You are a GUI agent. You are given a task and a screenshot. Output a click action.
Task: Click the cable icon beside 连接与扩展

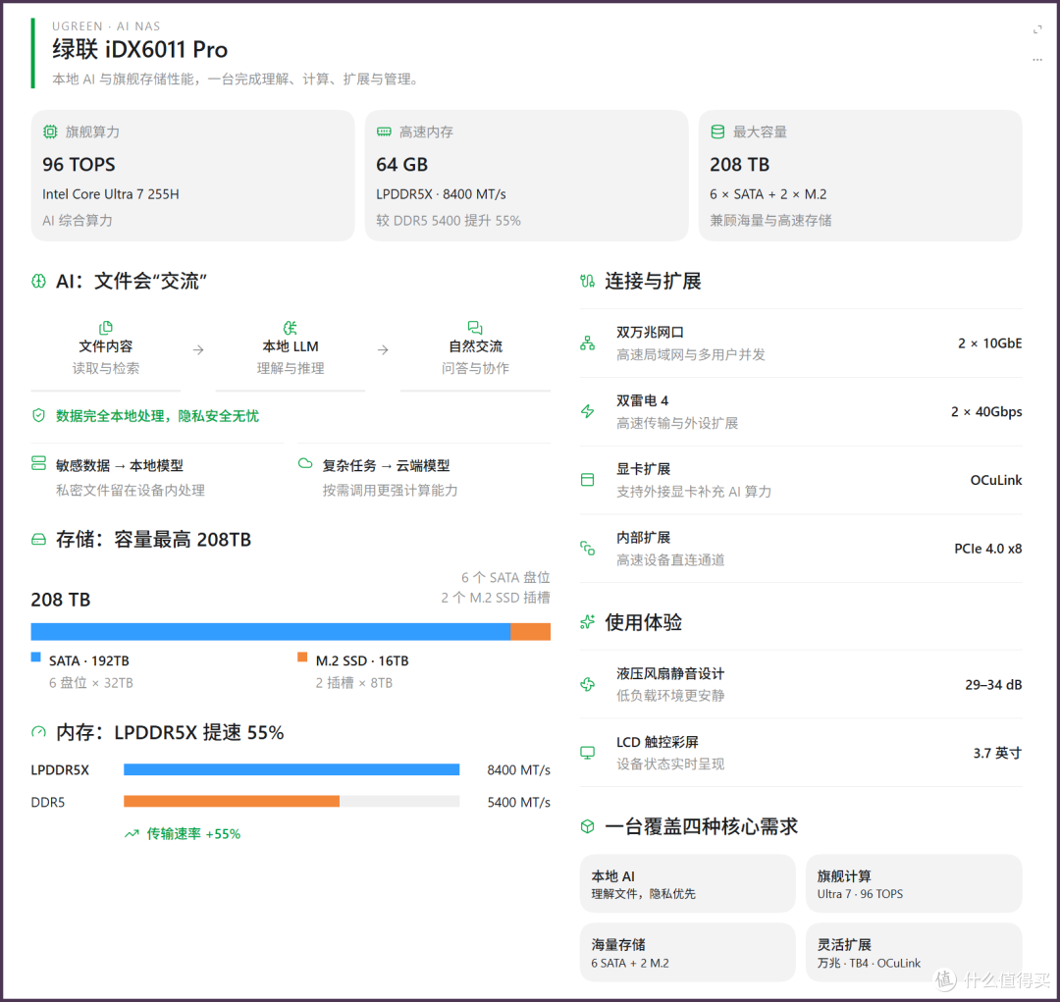587,281
